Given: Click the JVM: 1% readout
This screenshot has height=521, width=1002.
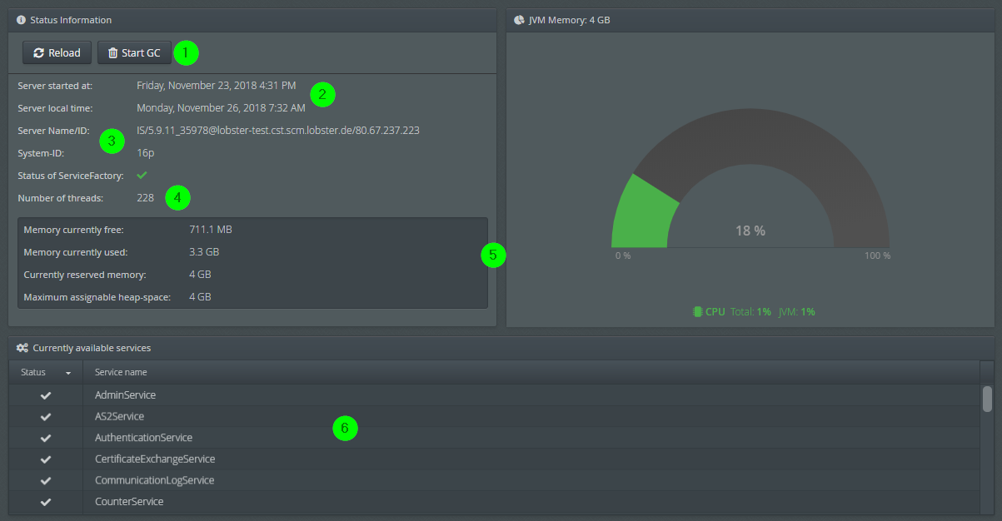Looking at the screenshot, I should (x=796, y=311).
